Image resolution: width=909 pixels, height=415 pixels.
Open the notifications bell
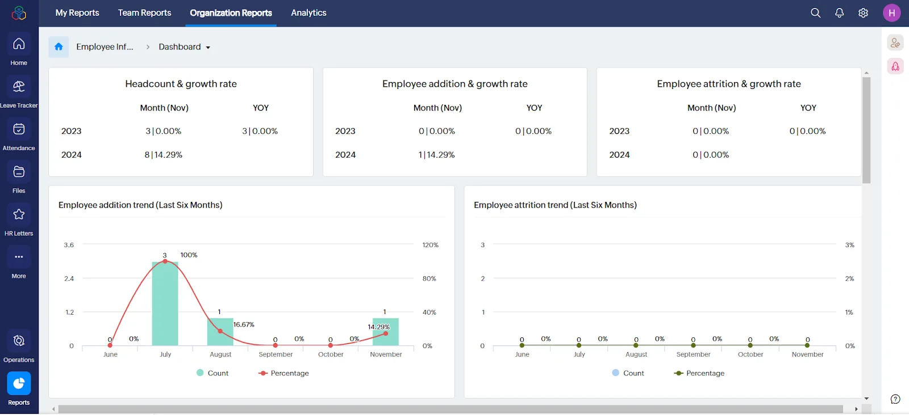840,13
